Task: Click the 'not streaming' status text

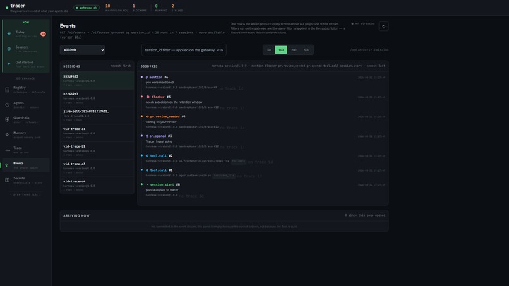Action: [x=364, y=24]
